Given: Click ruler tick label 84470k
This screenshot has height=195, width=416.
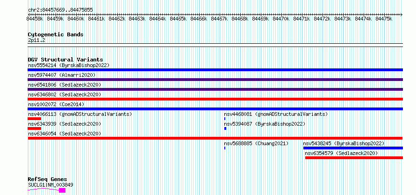Looking at the screenshot, I should (x=281, y=19).
